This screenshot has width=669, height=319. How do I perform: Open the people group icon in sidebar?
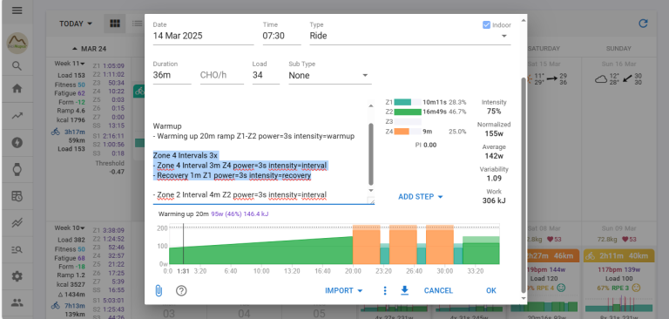coord(17,303)
